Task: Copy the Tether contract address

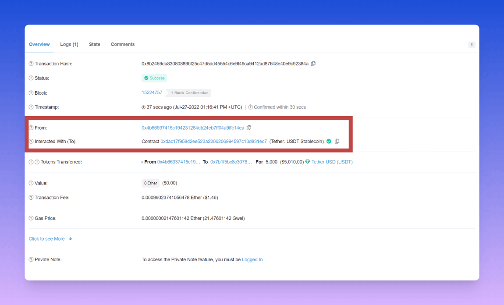Action: (x=337, y=142)
